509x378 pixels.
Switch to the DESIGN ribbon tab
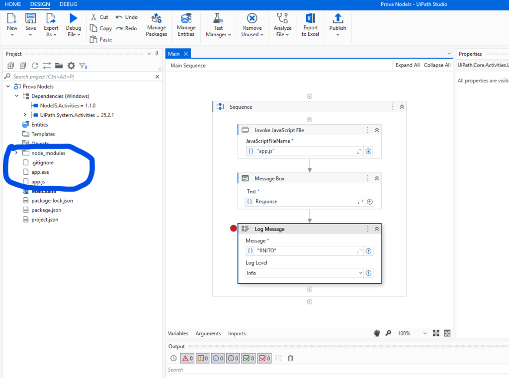40,4
